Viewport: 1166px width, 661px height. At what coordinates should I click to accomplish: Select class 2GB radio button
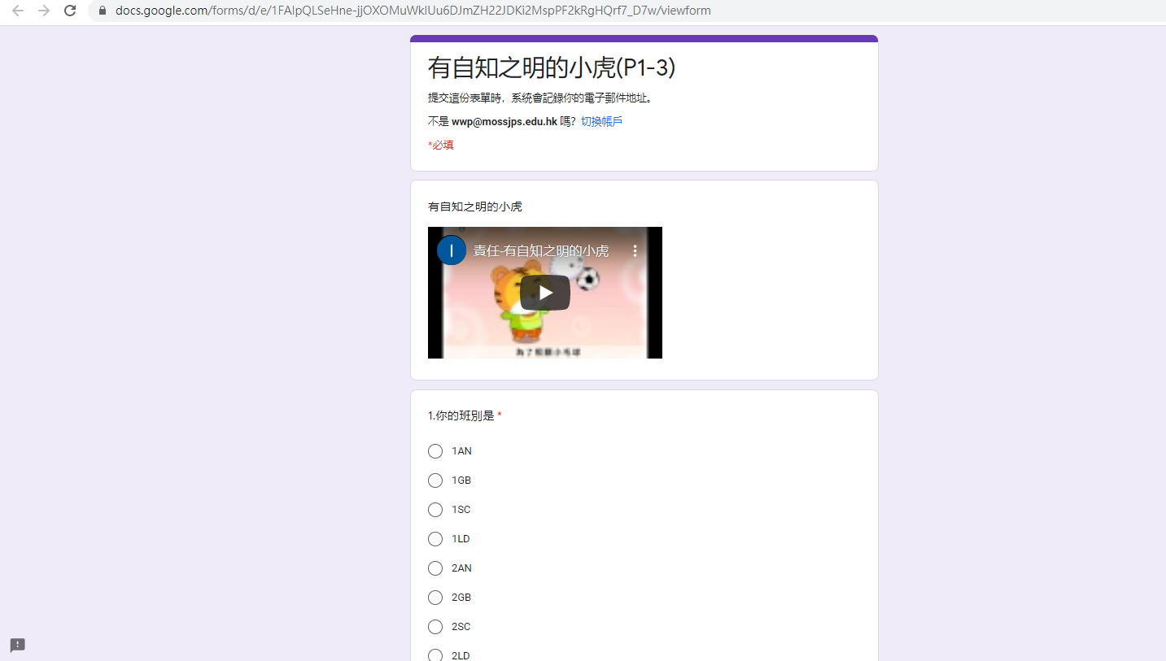pos(435,598)
